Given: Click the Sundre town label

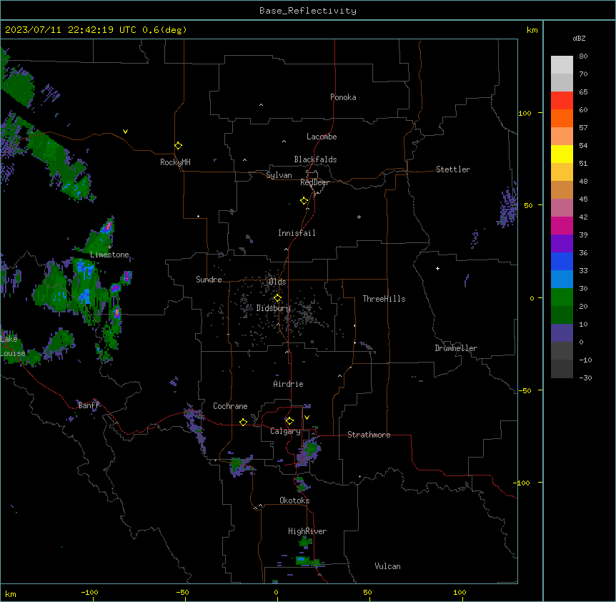Looking at the screenshot, I should pyautogui.click(x=209, y=280).
